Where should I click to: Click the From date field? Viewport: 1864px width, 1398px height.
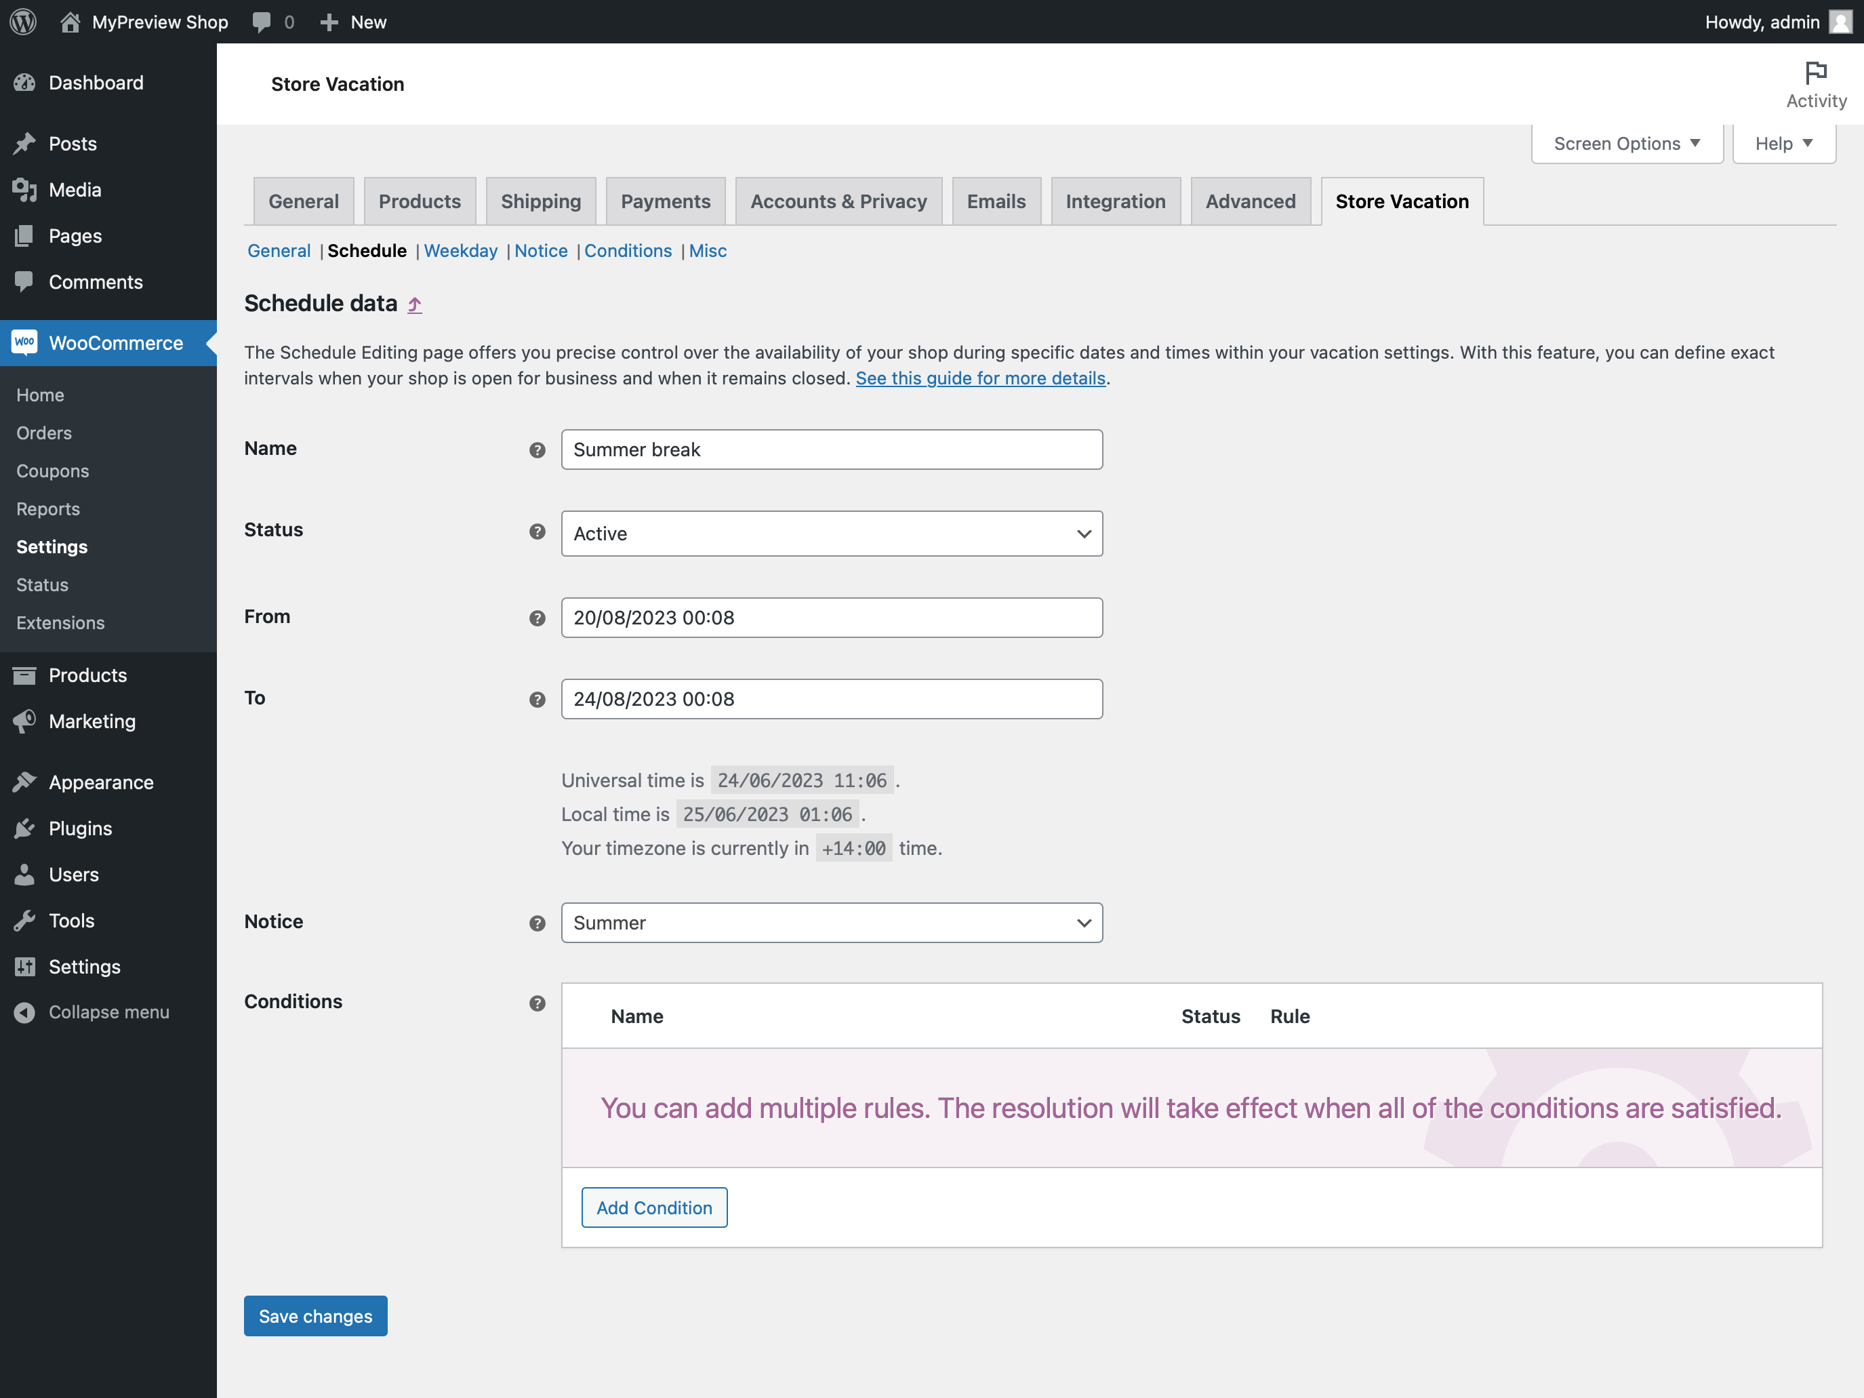tap(831, 618)
